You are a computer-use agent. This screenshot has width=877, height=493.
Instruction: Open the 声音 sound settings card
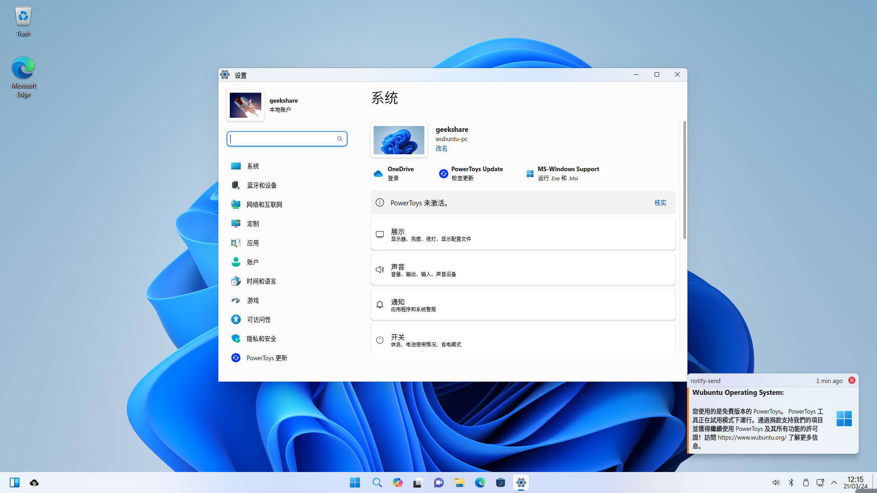pyautogui.click(x=523, y=269)
